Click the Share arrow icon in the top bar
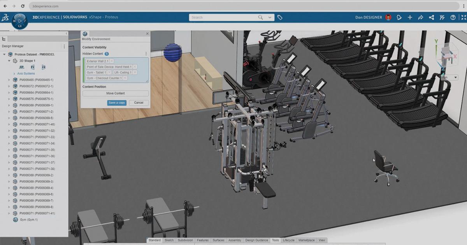Image resolution: width=467 pixels, height=245 pixels. pos(420,17)
